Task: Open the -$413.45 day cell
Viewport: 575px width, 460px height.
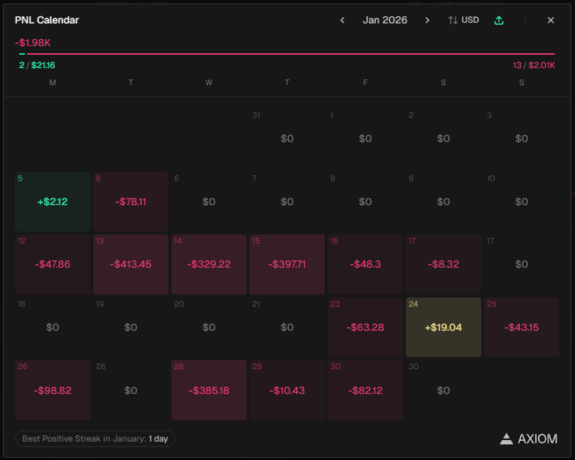Action: pyautogui.click(x=131, y=264)
